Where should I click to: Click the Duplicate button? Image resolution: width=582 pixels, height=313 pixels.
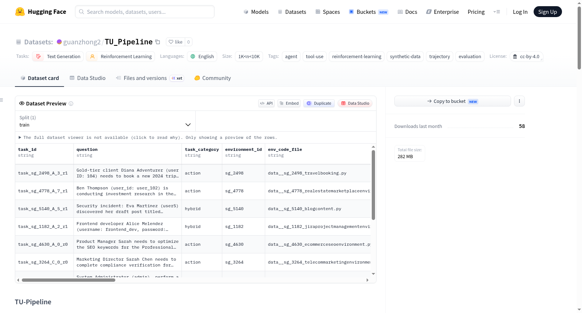(x=319, y=103)
